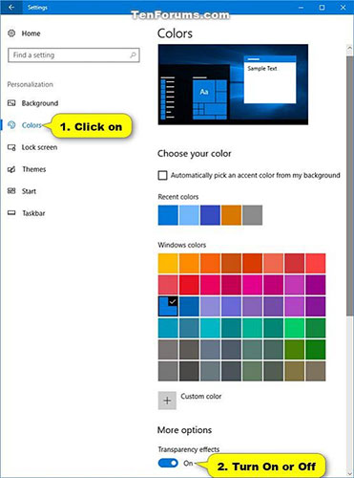Maximize the Settings window
Viewport: 354px width, 478px height.
322,8
